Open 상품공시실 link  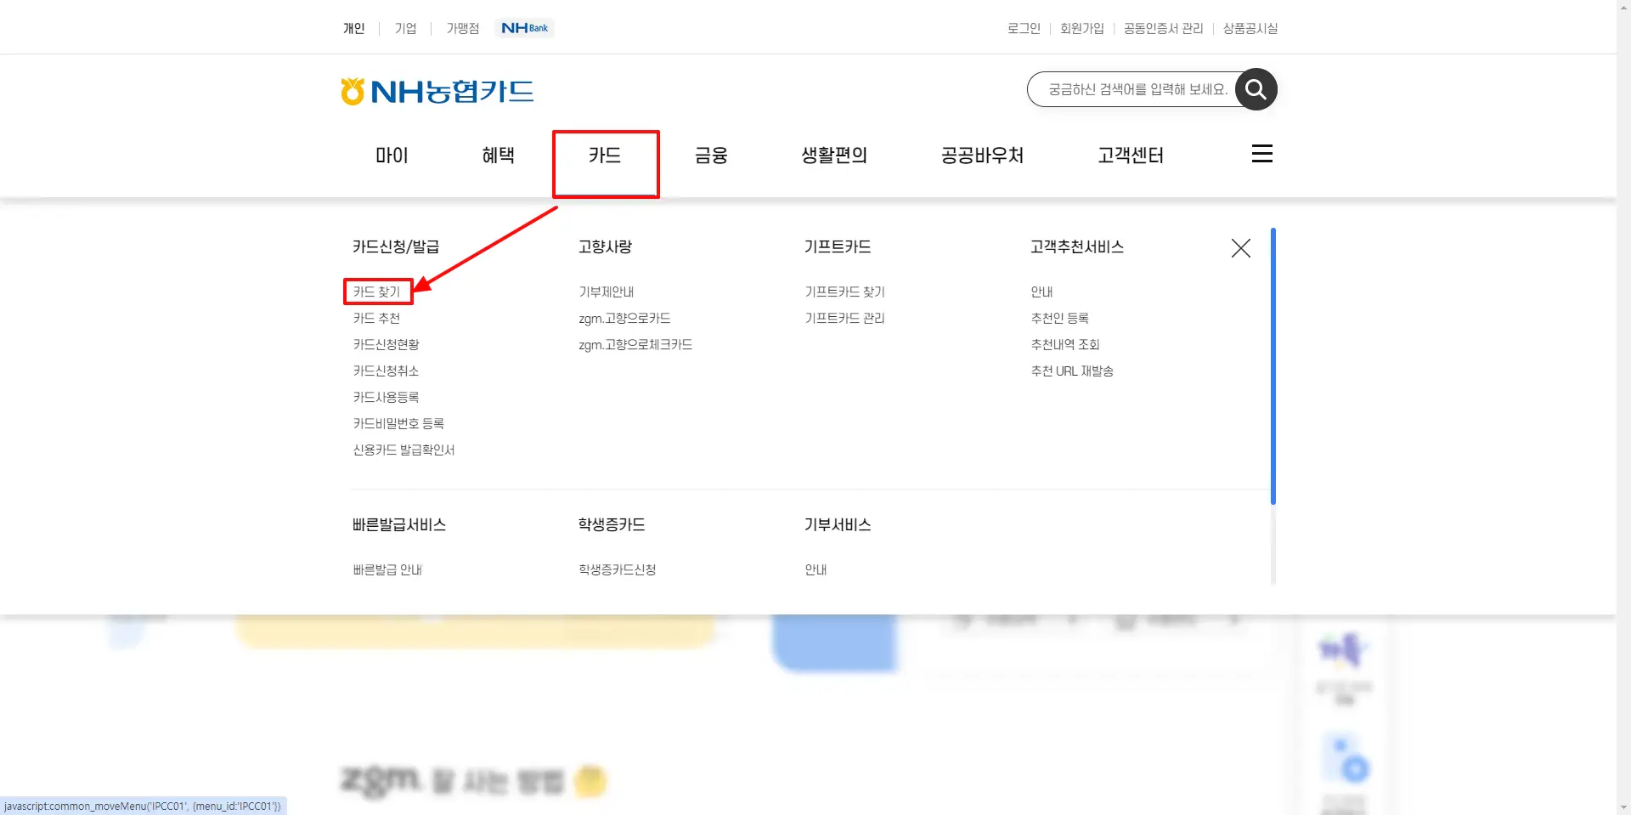[x=1250, y=28]
